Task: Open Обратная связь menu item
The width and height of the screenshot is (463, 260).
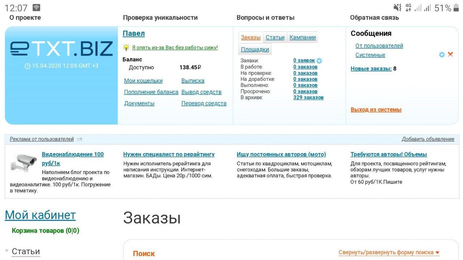Action: coord(374,17)
